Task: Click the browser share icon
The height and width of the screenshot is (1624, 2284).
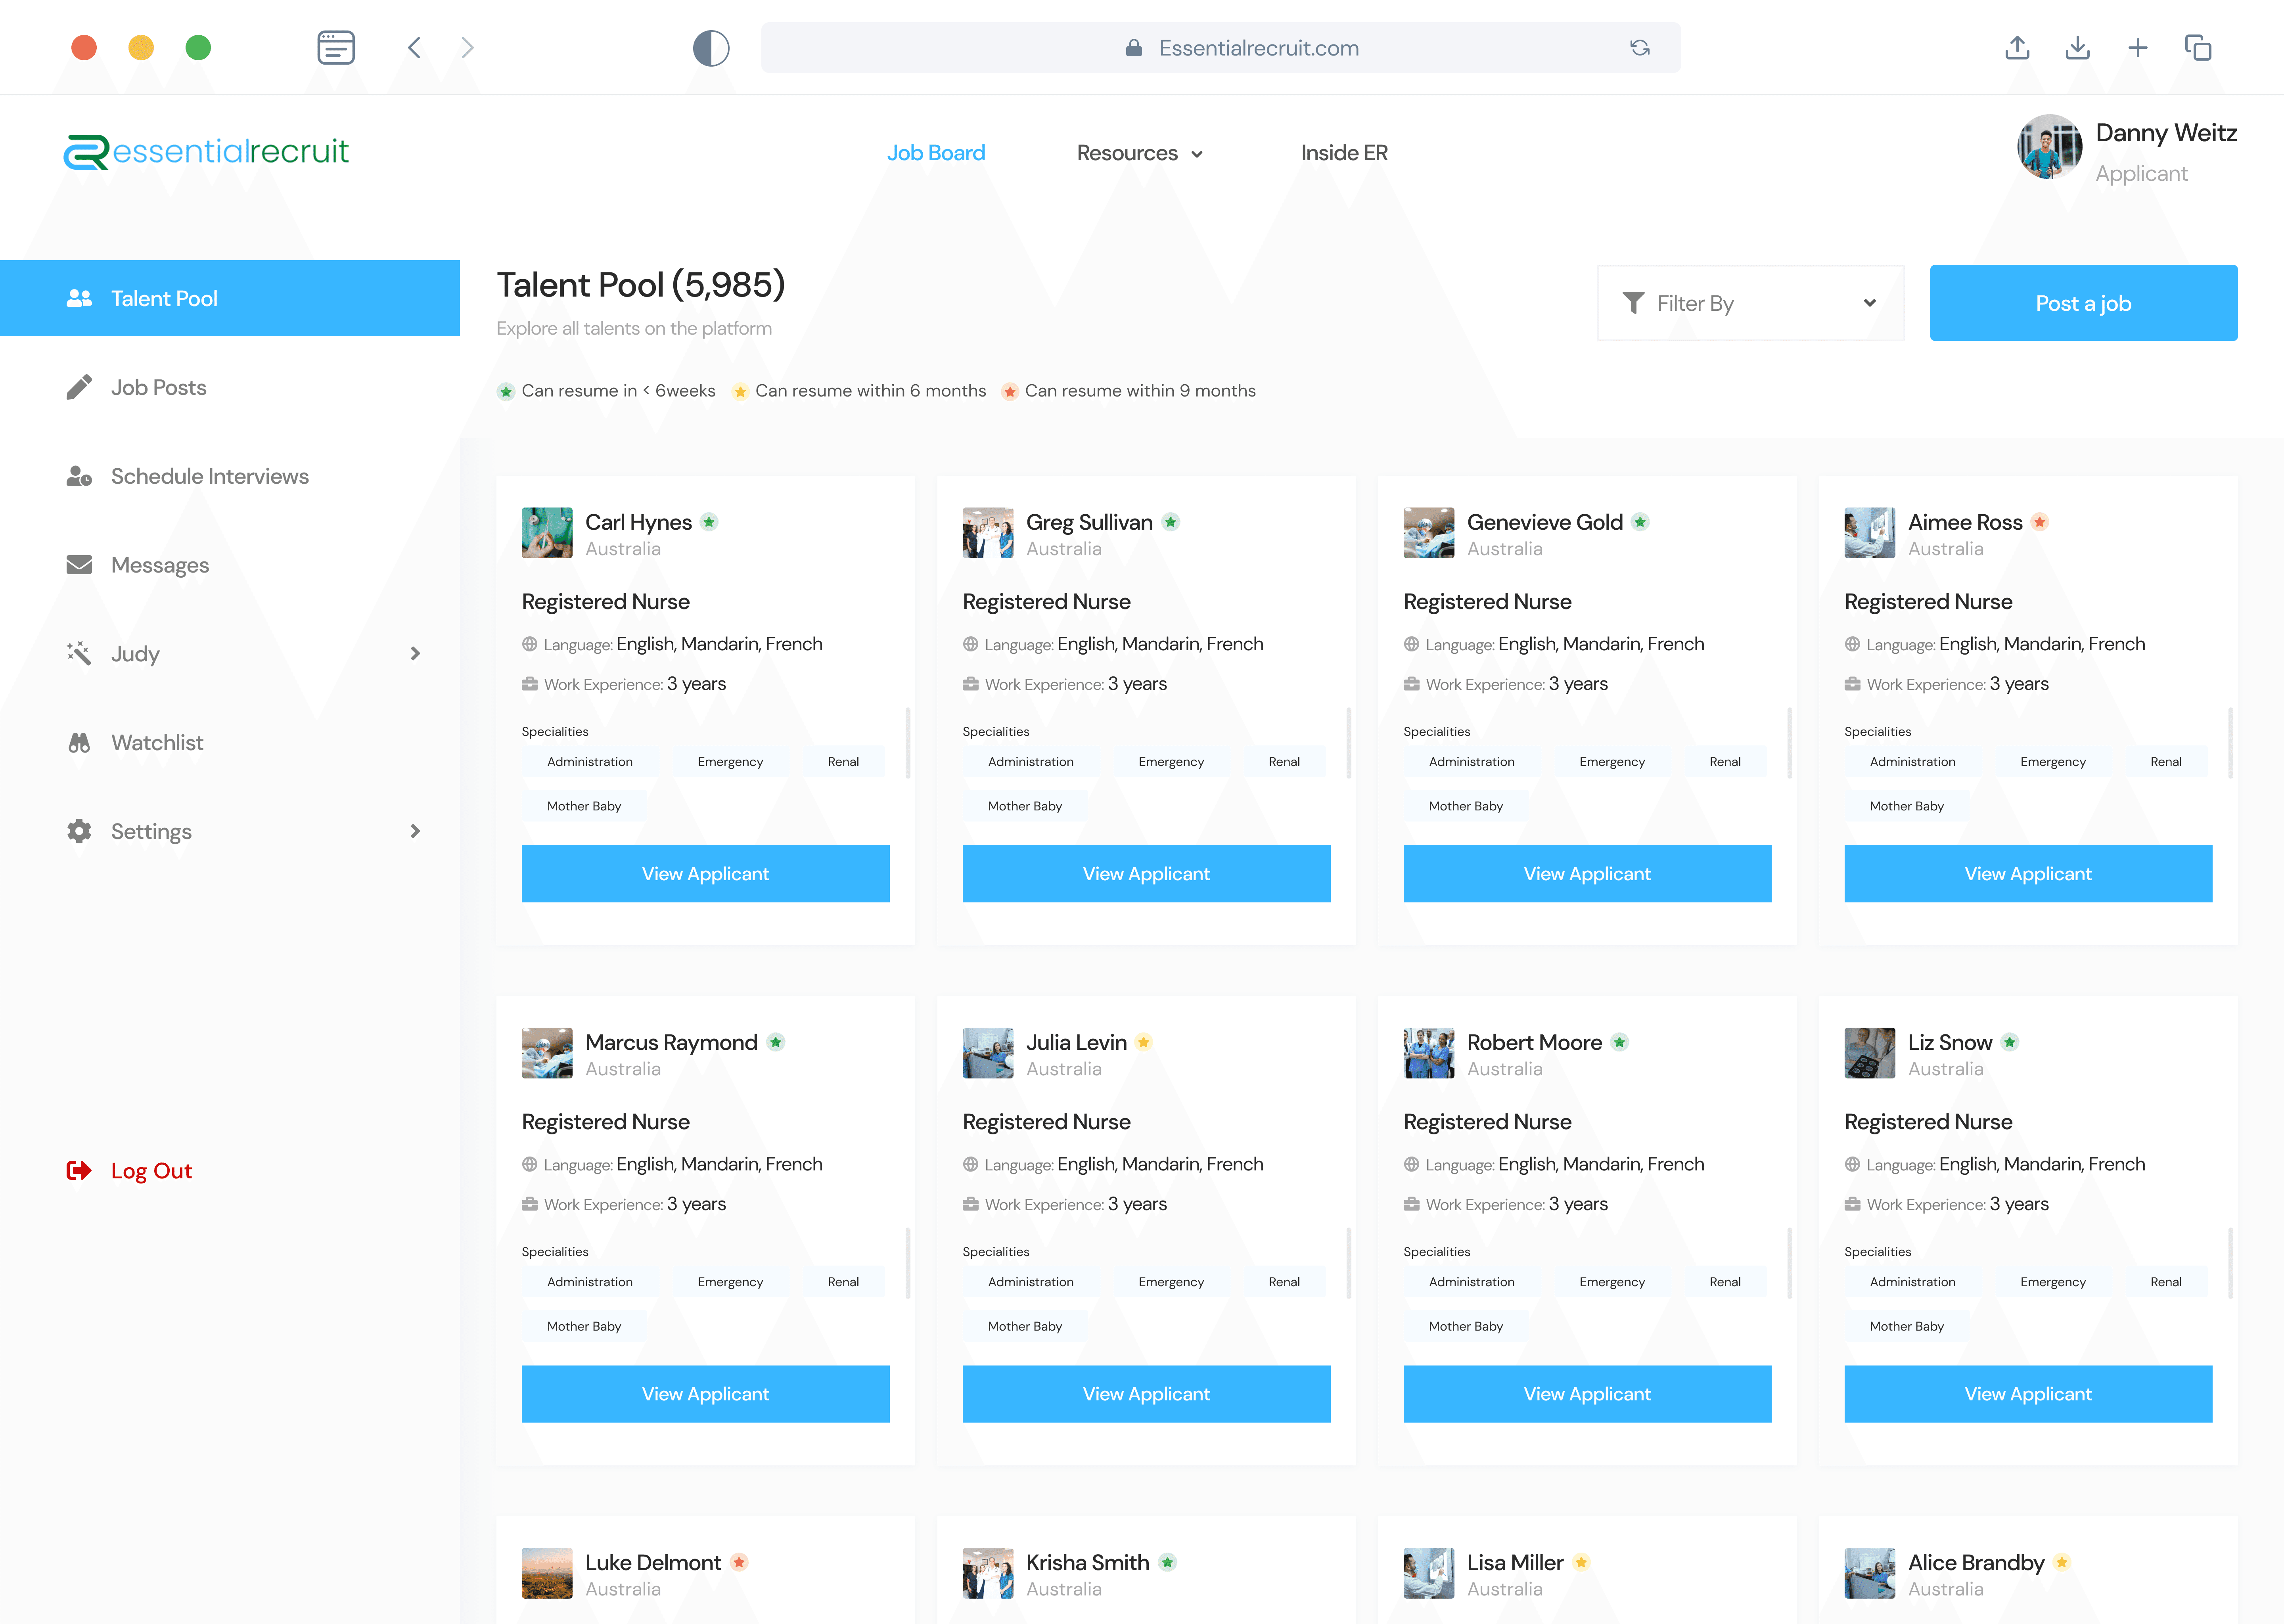Action: tap(2017, 47)
